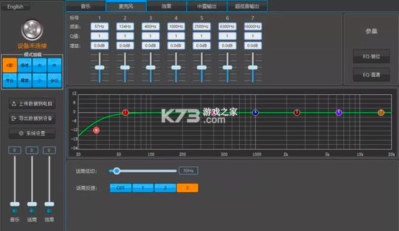The image size is (399, 231).
Task: Select the 大 mode preset
Action: [x=39, y=66]
